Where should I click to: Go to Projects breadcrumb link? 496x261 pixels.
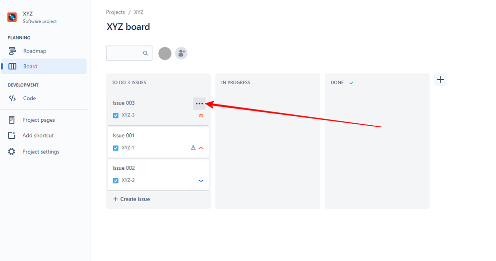(116, 12)
